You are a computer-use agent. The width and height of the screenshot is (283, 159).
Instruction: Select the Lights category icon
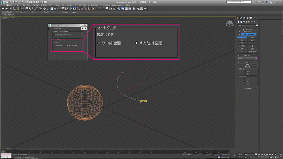[244, 22]
